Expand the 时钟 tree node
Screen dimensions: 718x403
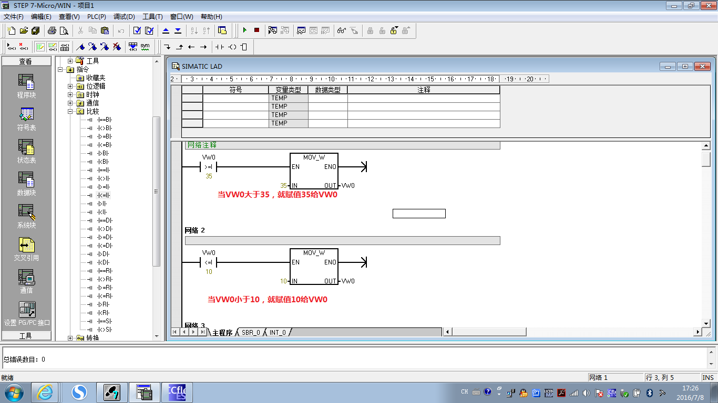70,94
